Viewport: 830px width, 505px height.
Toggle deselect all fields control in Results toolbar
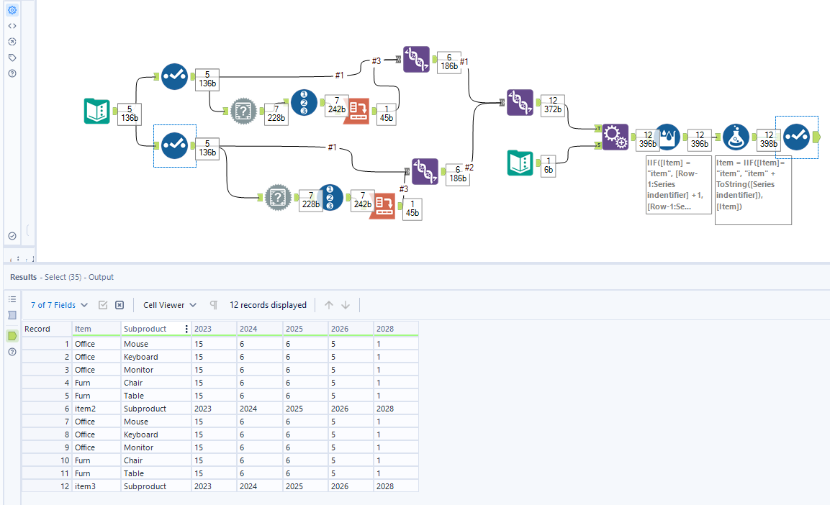point(119,305)
